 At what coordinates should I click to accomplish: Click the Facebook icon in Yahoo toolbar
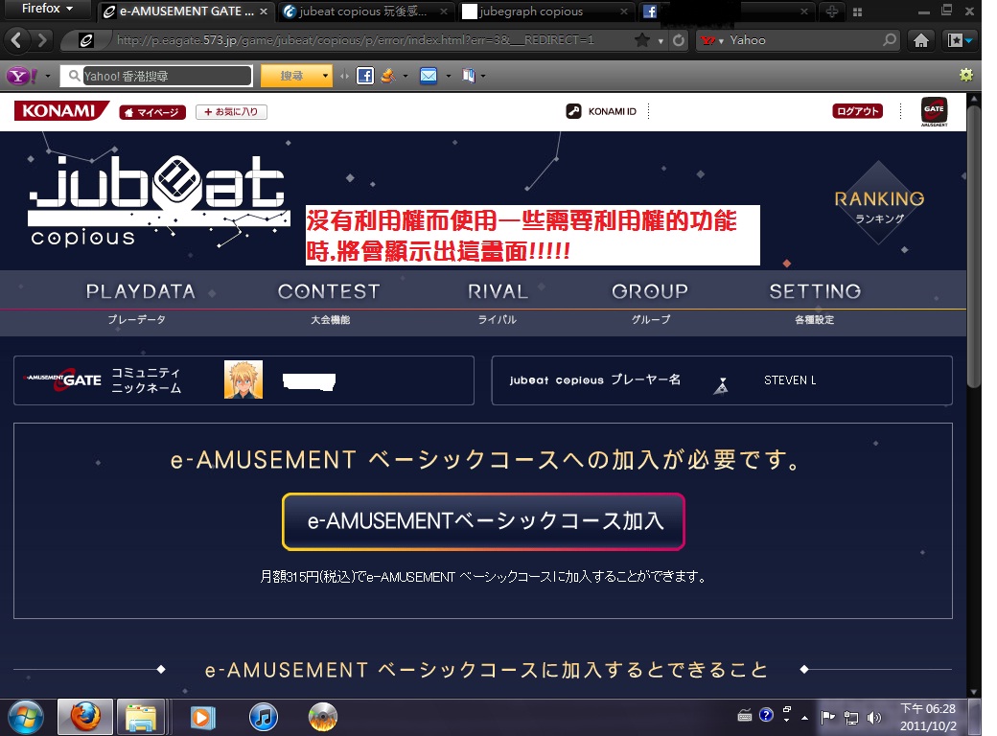(x=365, y=77)
